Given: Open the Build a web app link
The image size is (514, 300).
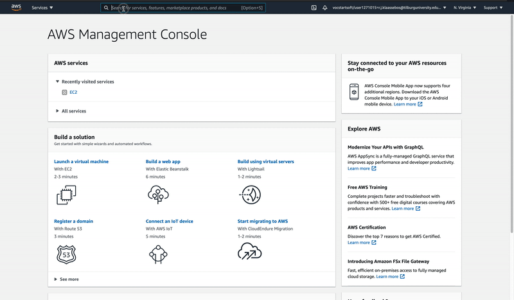Looking at the screenshot, I should point(163,161).
